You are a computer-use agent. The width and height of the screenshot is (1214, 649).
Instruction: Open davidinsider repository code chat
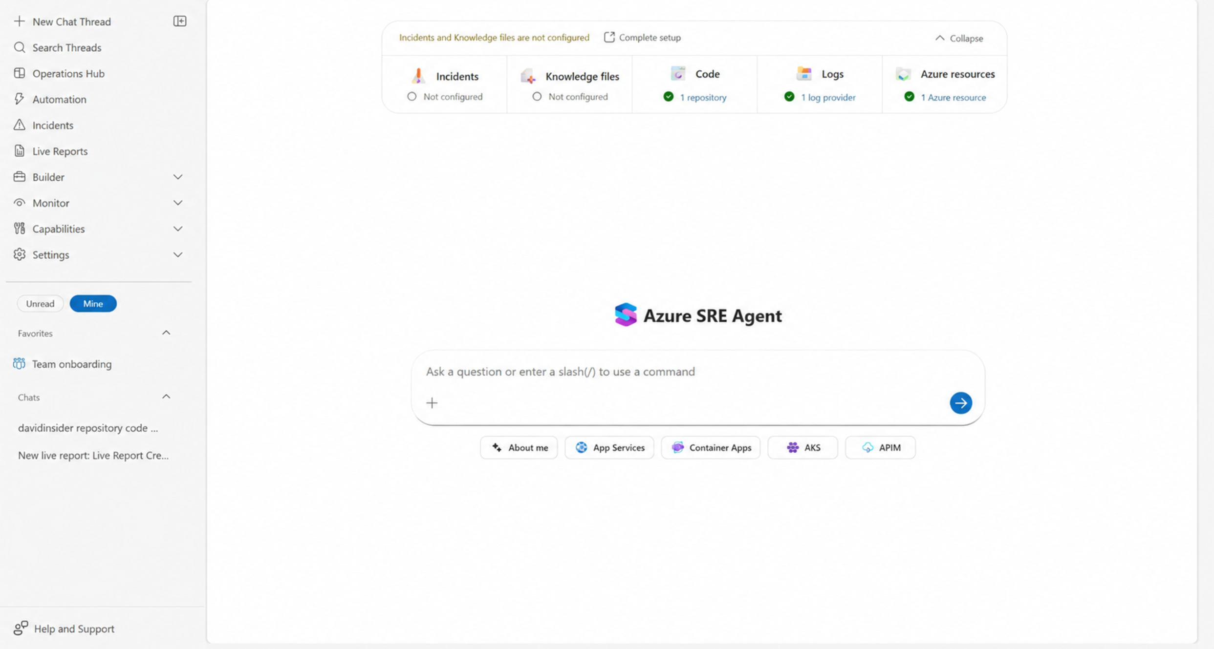pos(88,428)
